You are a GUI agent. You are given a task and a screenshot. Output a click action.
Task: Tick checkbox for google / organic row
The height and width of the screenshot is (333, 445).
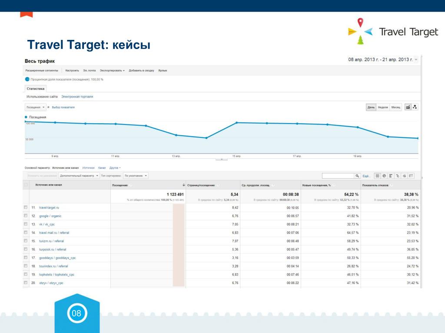point(26,216)
